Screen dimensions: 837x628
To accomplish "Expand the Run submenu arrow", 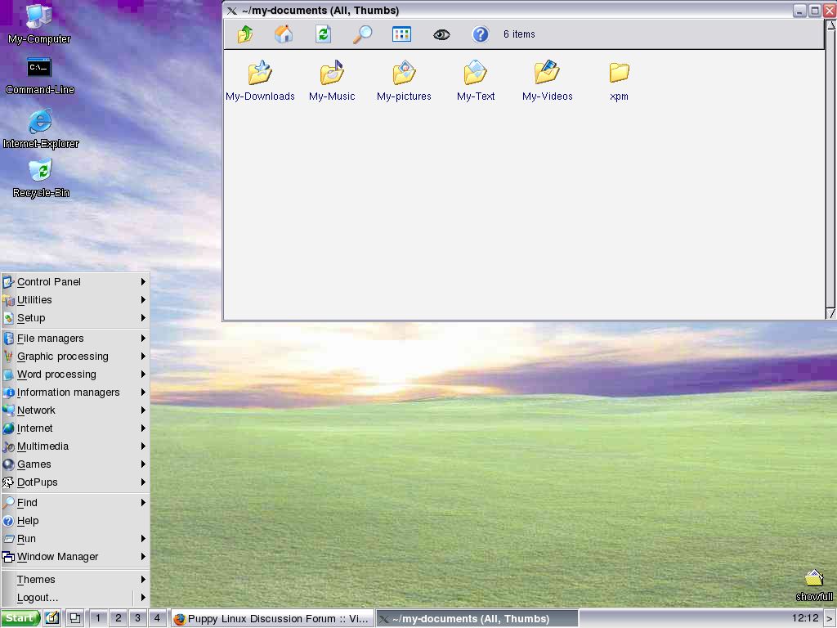I will coord(143,539).
